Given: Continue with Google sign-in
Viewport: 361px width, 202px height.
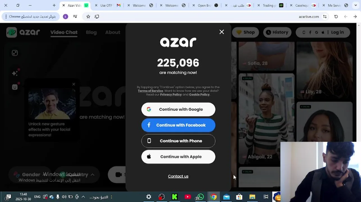Looking at the screenshot, I should click(178, 109).
